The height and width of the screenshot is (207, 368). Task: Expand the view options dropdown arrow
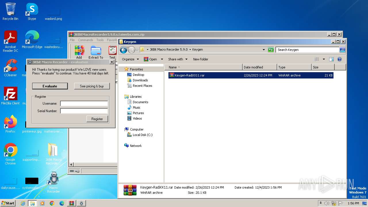point(324,59)
